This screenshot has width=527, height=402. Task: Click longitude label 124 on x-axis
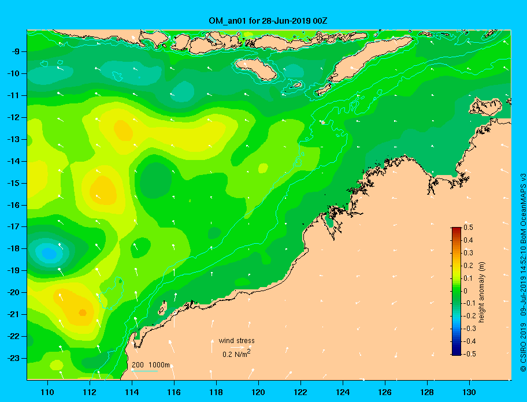[x=343, y=392]
